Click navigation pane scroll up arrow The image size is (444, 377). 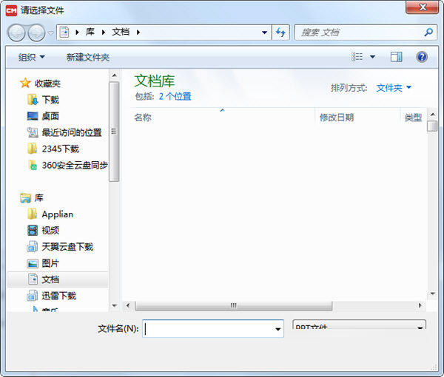tap(115, 75)
